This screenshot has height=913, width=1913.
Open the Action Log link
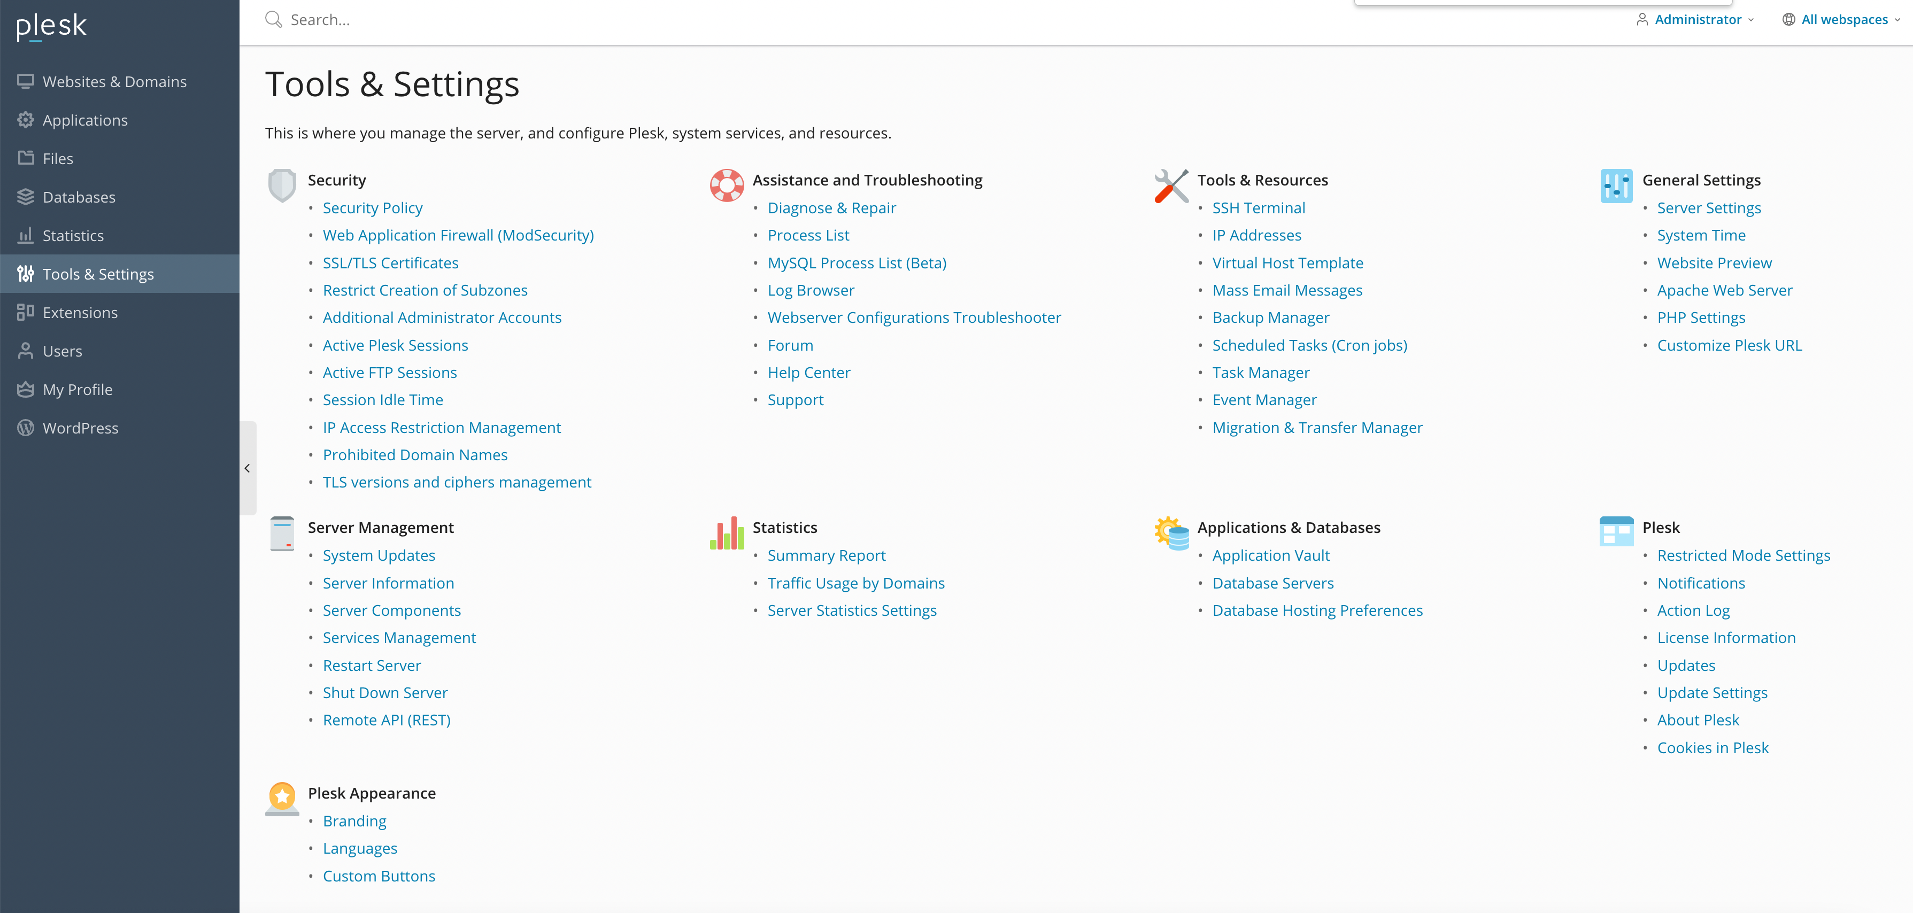click(1693, 610)
